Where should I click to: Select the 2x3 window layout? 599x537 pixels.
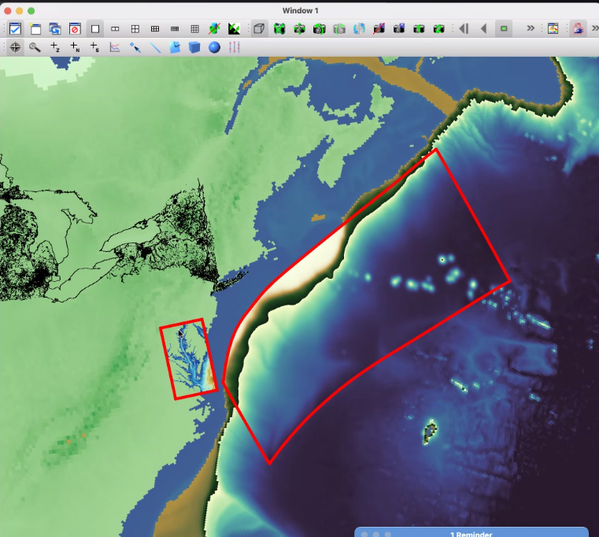[x=155, y=28]
